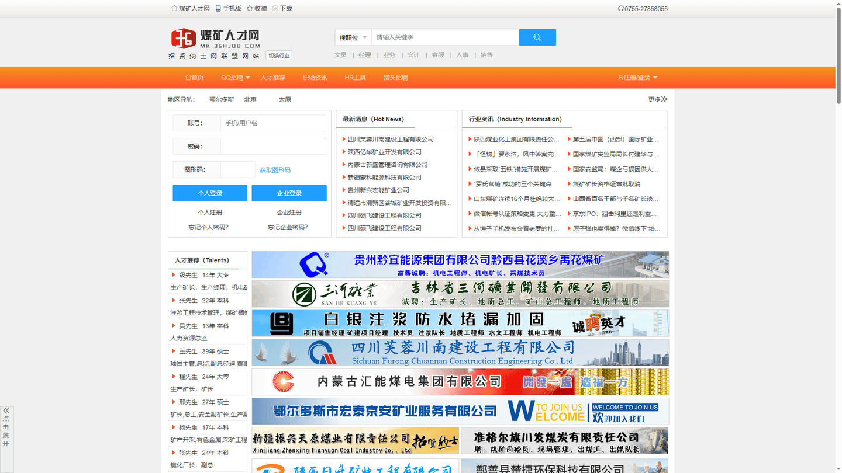Screen dimensions: 842x473
Task: Open the 白银注浆防水堵漏加固 banner ad
Action: 460,323
